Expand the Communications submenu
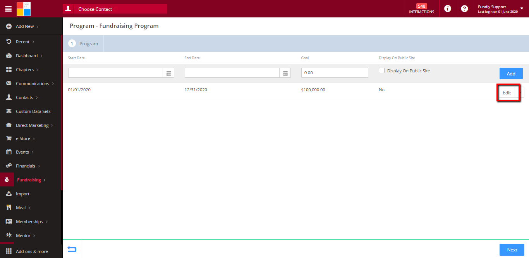This screenshot has width=529, height=258. click(x=53, y=84)
